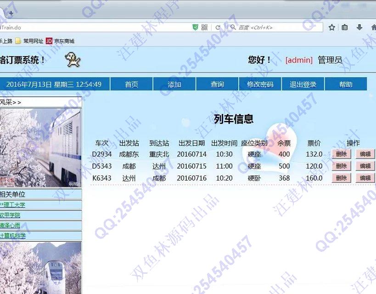The image size is (376, 294).
Task: Open the bookmarks list icon beside star
Action: pos(345,28)
